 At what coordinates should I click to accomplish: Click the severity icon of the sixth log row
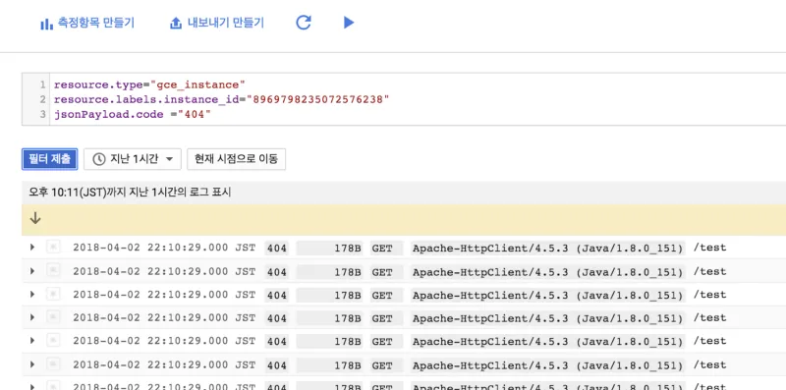point(53,363)
